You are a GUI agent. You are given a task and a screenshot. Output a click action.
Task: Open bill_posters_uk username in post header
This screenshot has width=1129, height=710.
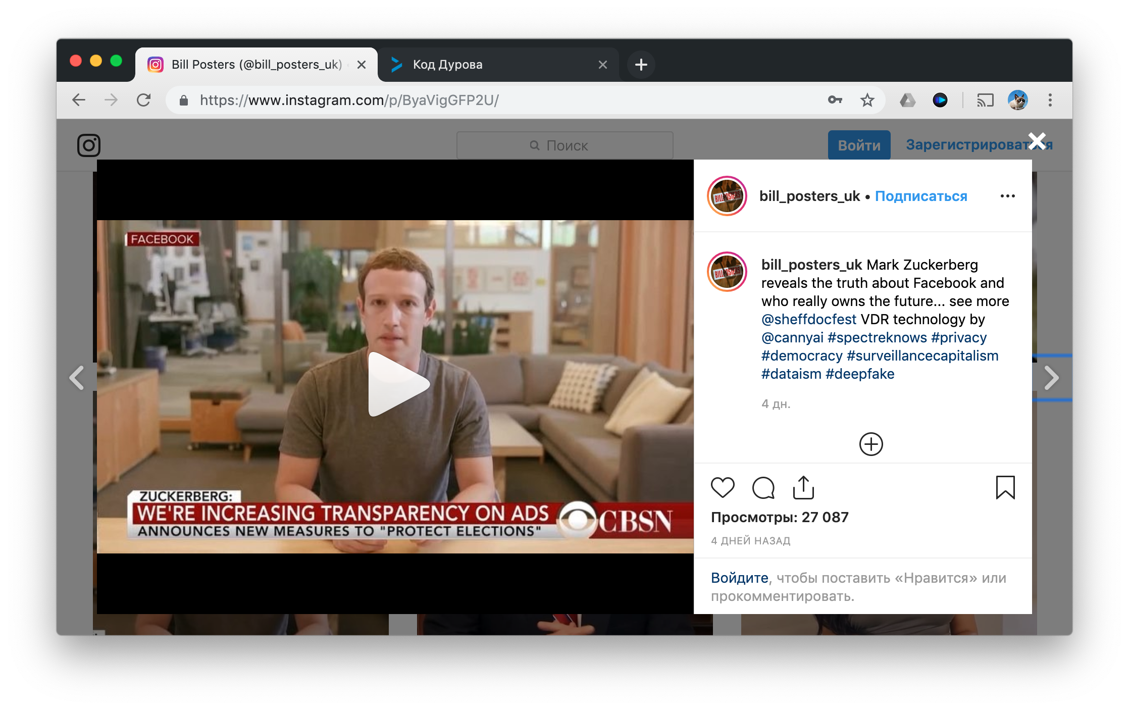coord(809,196)
